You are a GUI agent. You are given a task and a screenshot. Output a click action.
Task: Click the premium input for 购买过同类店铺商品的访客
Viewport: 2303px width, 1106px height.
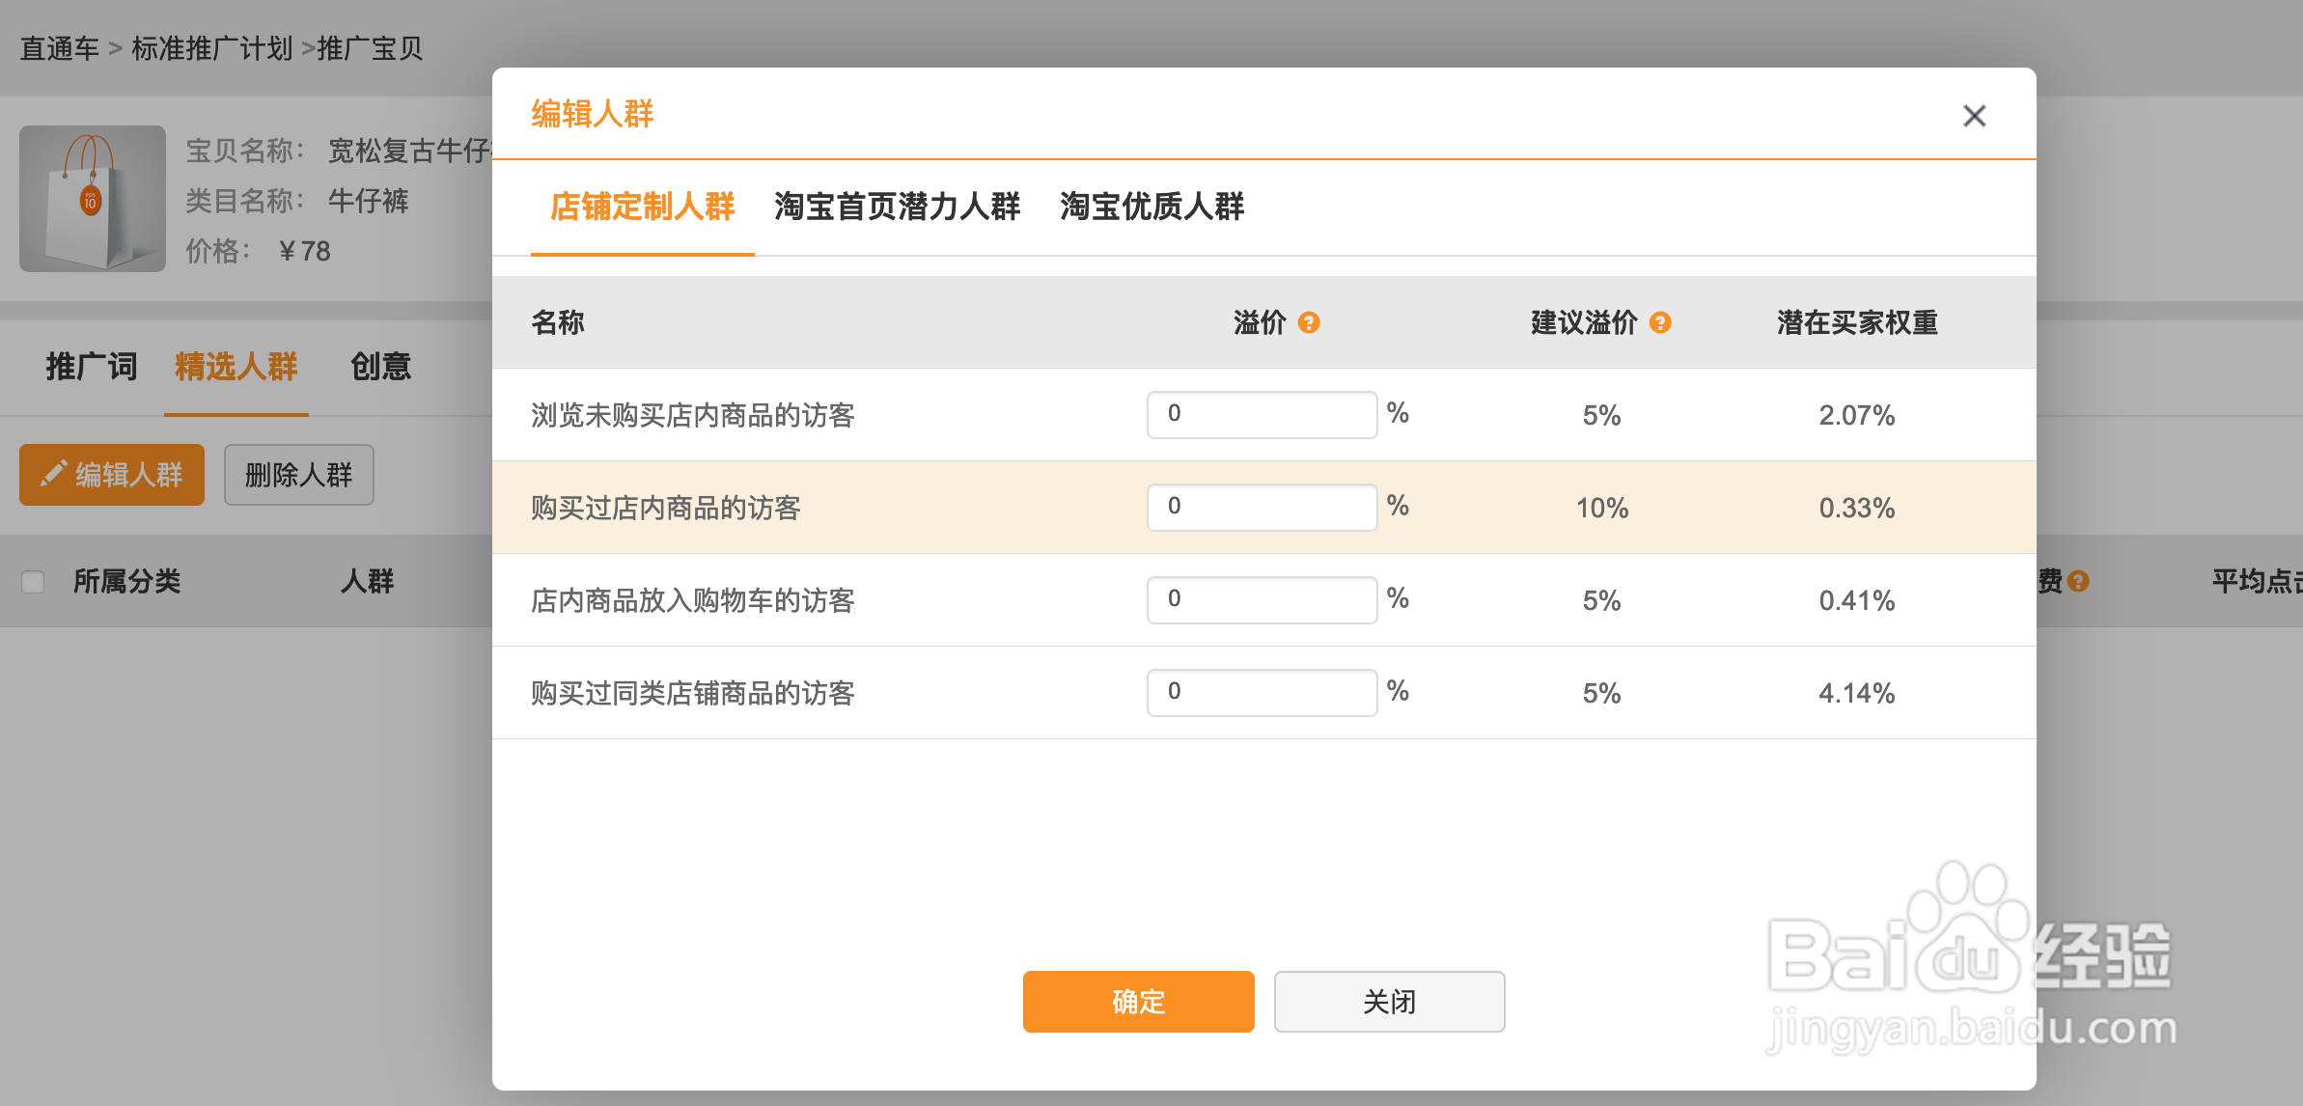click(1261, 691)
